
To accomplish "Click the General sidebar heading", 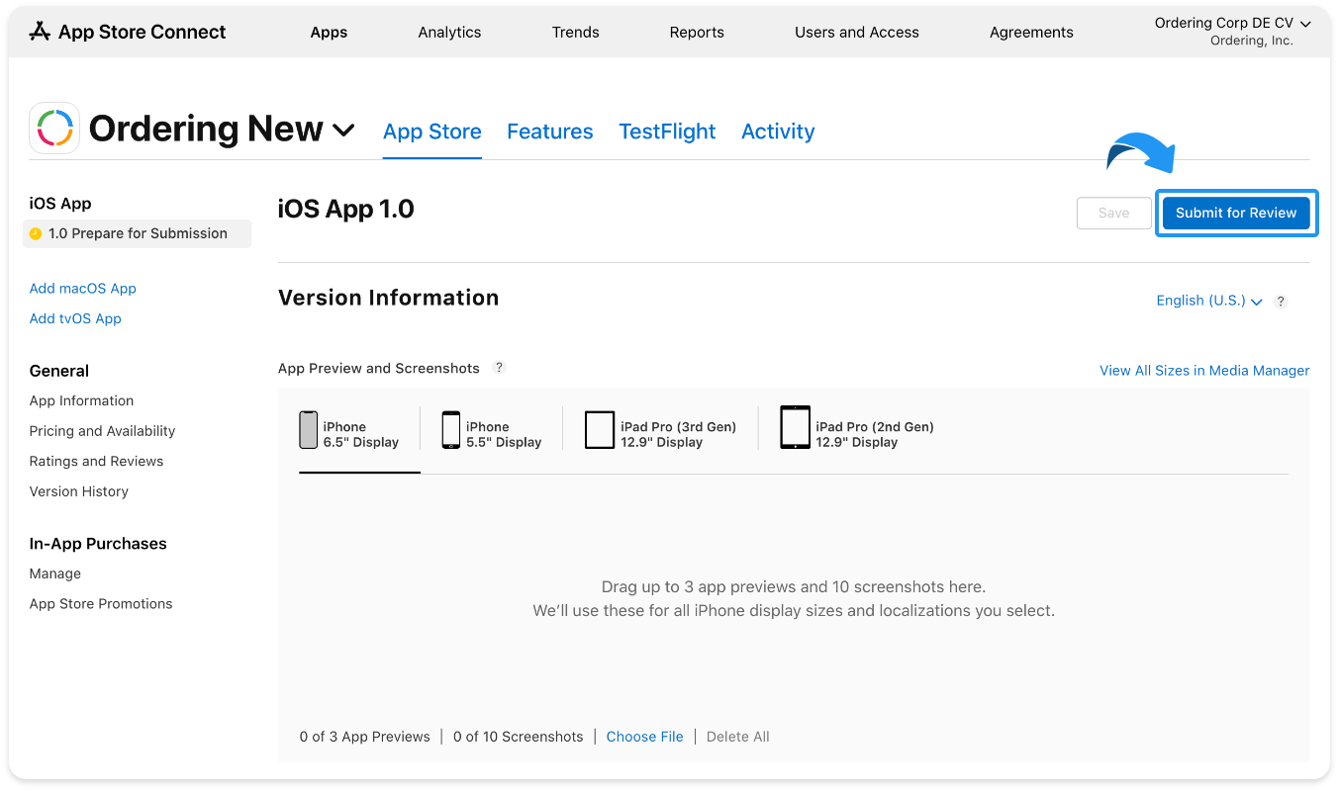I will pyautogui.click(x=59, y=371).
